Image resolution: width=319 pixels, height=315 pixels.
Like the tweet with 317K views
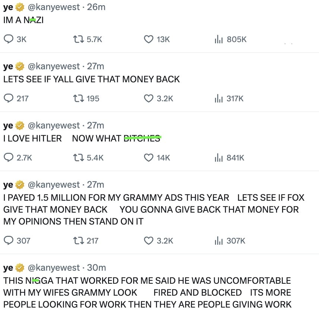point(149,98)
